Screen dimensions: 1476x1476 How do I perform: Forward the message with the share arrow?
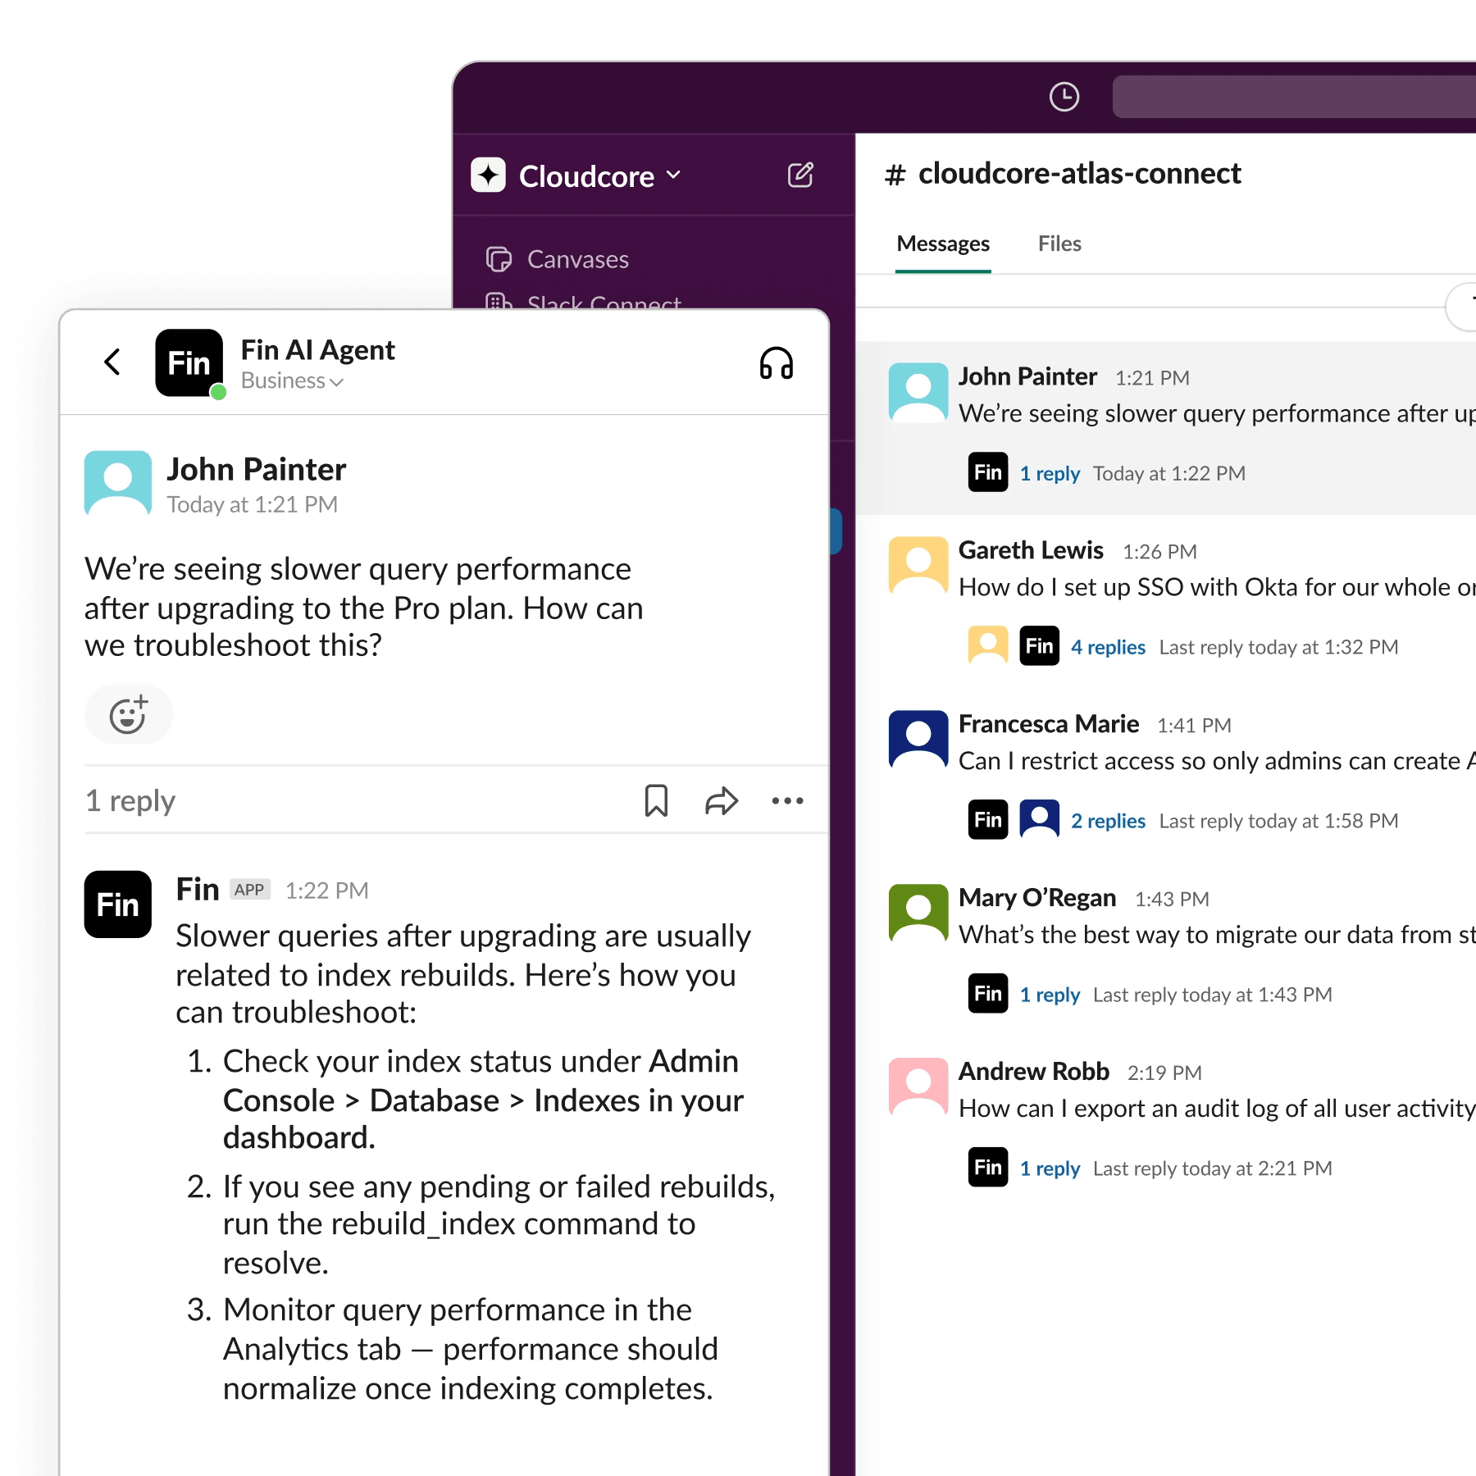pos(722,800)
